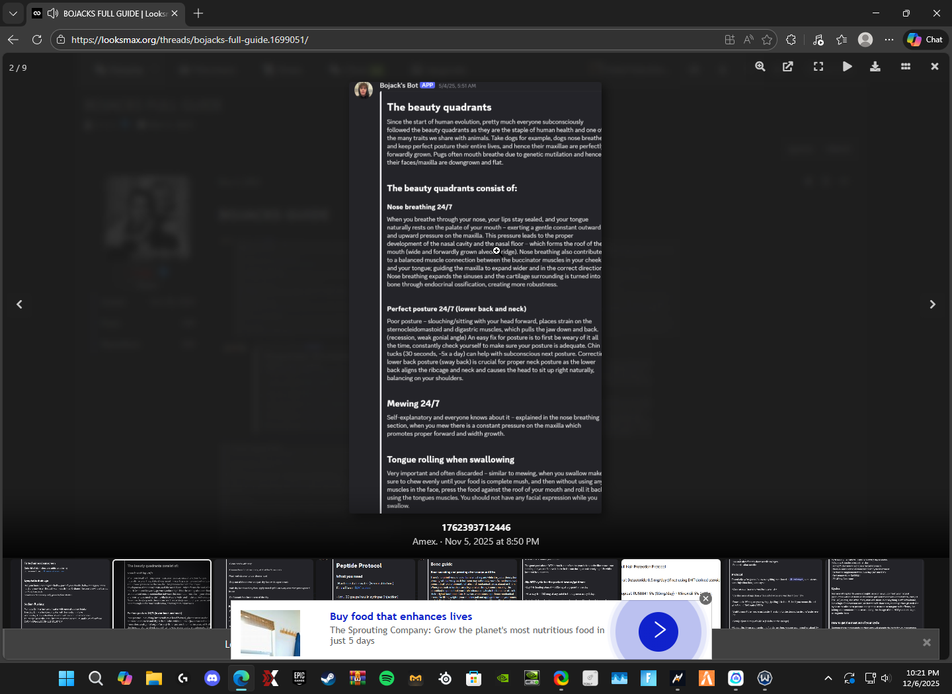Screen dimensions: 952x694
Task: Go back to the previous page
Action: 13,40
